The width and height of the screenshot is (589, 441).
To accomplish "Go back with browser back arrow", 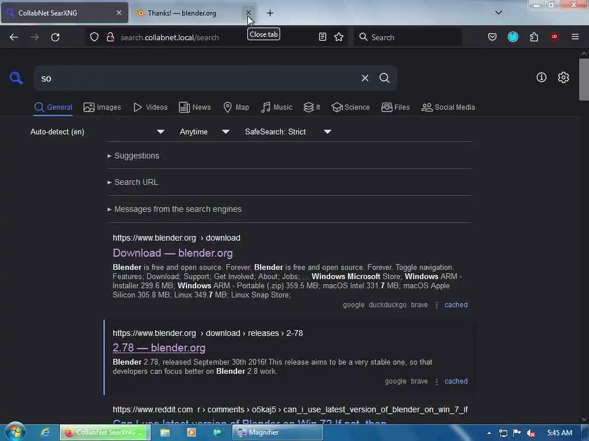I will [x=14, y=37].
